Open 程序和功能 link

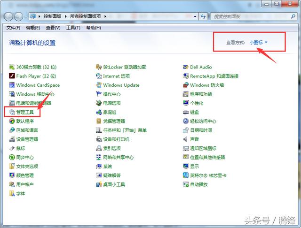point(201,94)
